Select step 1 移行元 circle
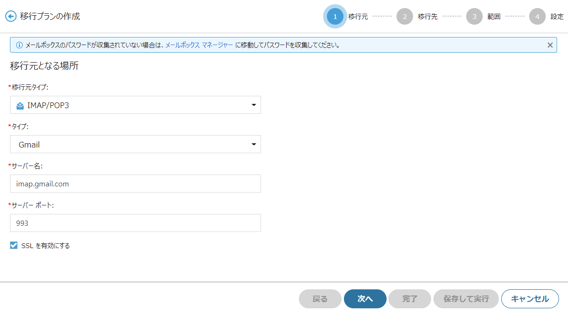Screen dimensions: 568x314 click(x=335, y=16)
